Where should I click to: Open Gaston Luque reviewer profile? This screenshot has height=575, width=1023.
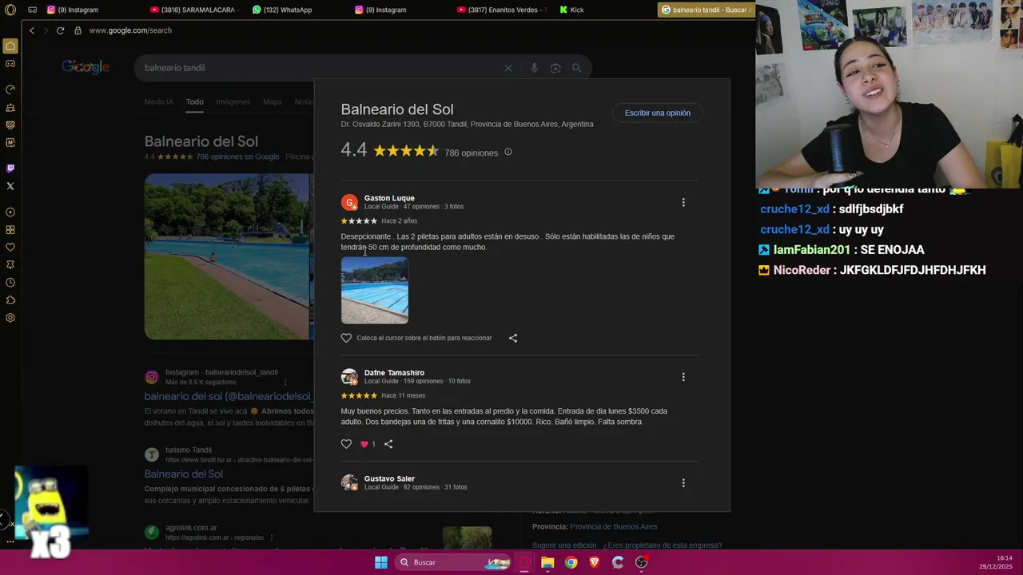pos(389,198)
